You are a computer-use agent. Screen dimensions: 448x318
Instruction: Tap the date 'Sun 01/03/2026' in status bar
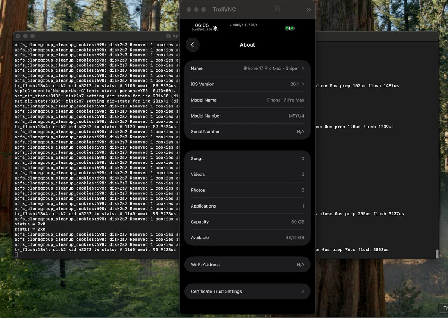click(x=202, y=29)
